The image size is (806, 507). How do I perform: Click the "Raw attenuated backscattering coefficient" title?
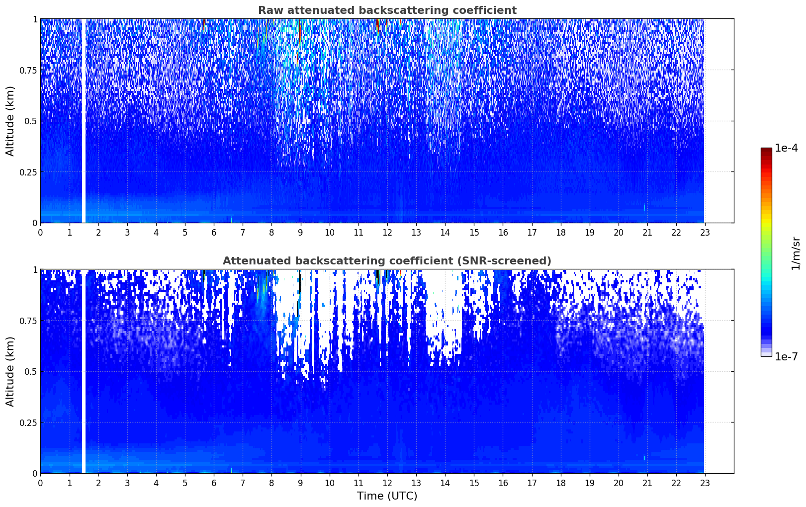[x=387, y=10]
